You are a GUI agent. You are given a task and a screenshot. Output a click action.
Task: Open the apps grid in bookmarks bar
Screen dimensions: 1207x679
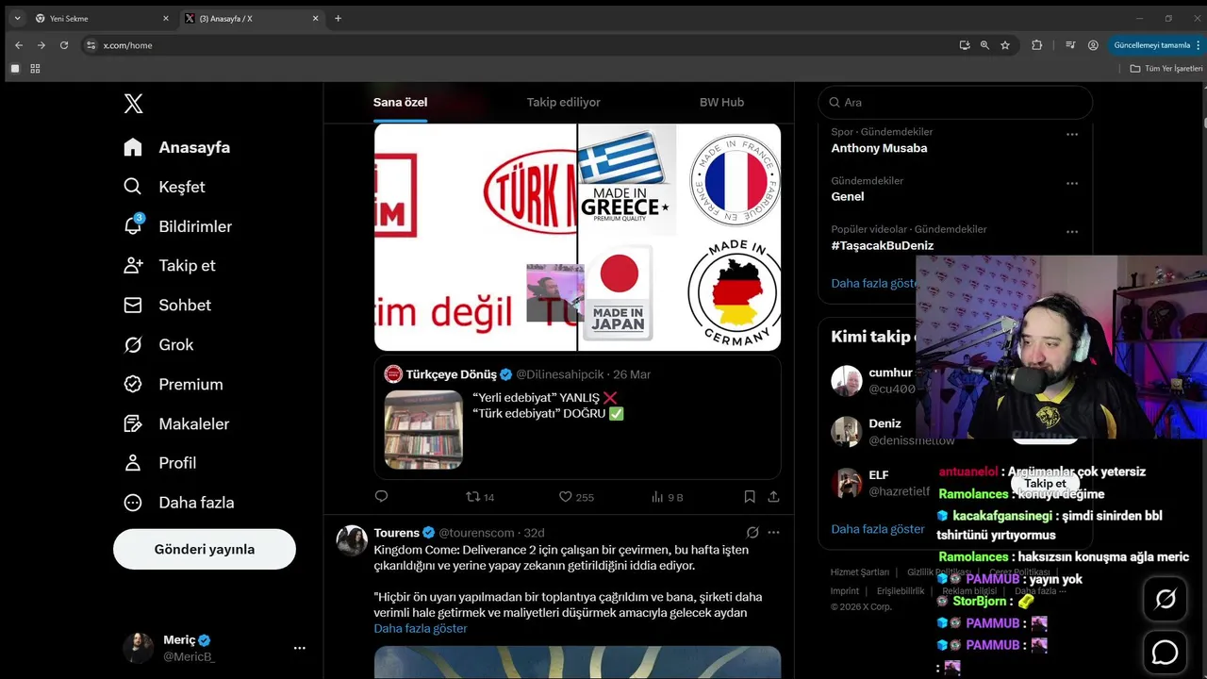point(35,69)
